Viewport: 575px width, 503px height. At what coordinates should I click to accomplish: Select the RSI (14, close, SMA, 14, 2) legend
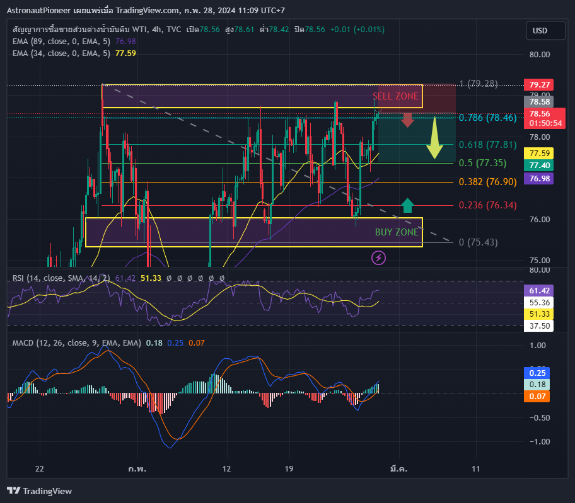61,278
